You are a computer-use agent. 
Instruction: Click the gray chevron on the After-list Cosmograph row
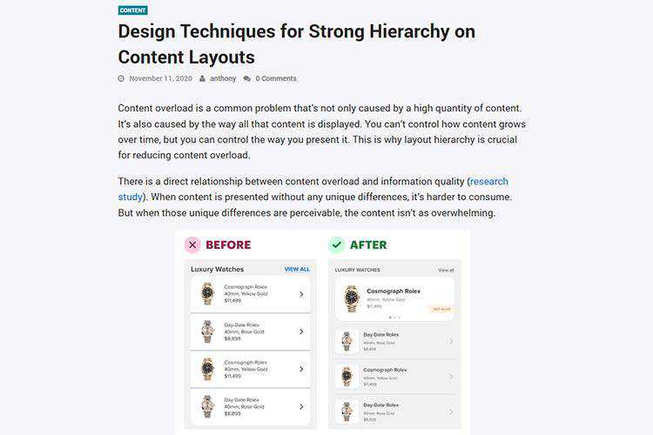(x=451, y=376)
